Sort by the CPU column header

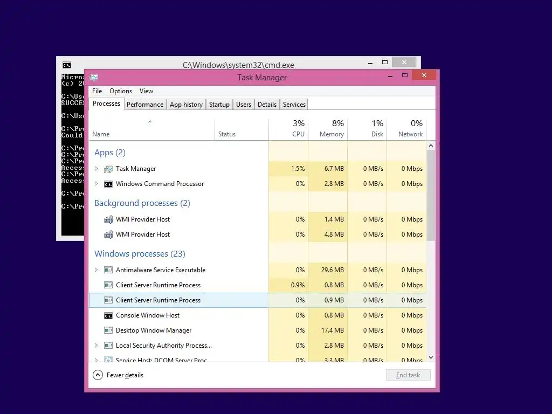(x=288, y=129)
